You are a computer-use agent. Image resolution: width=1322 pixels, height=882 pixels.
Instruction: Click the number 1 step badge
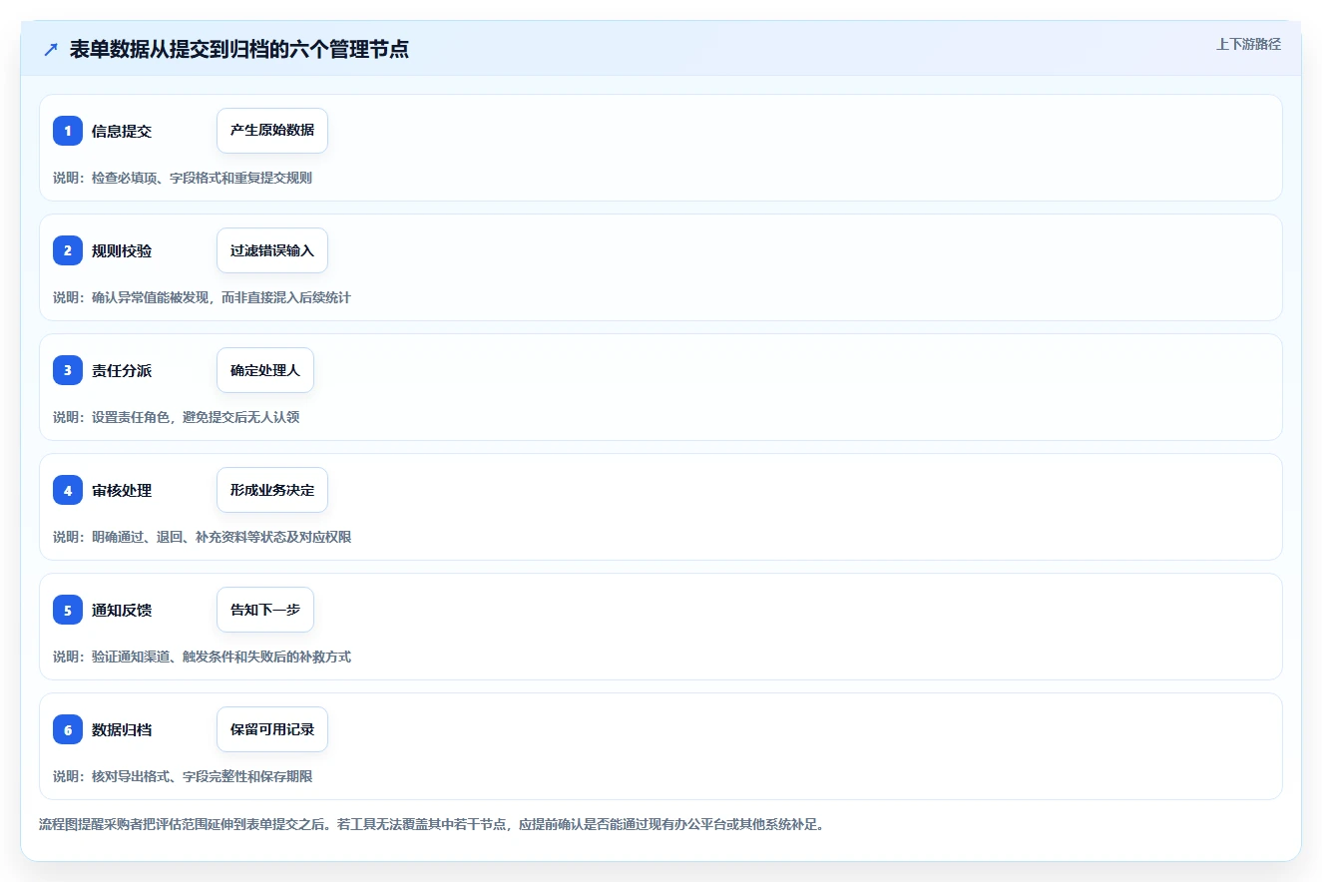click(68, 131)
